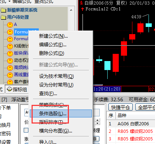Click smiley icon beside 高频统 formula

10,68
